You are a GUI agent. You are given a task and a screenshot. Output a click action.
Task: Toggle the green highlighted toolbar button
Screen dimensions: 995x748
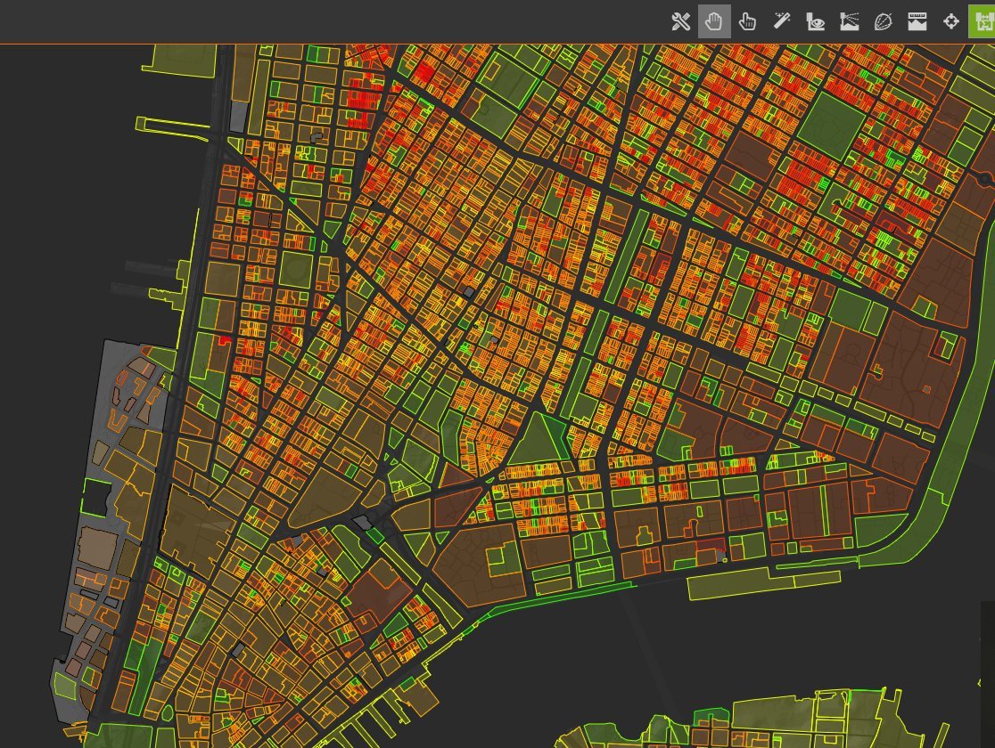pyautogui.click(x=983, y=21)
